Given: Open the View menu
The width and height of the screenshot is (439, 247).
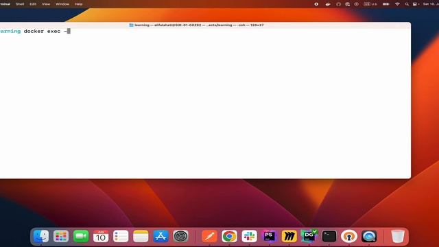Looking at the screenshot, I should [46, 4].
